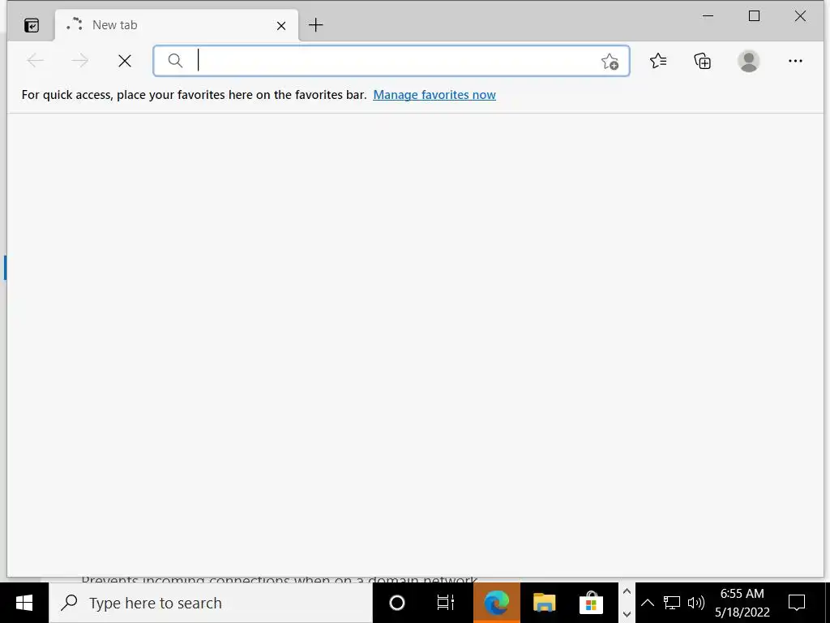
Task: Select the New tab tab
Action: [x=177, y=25]
